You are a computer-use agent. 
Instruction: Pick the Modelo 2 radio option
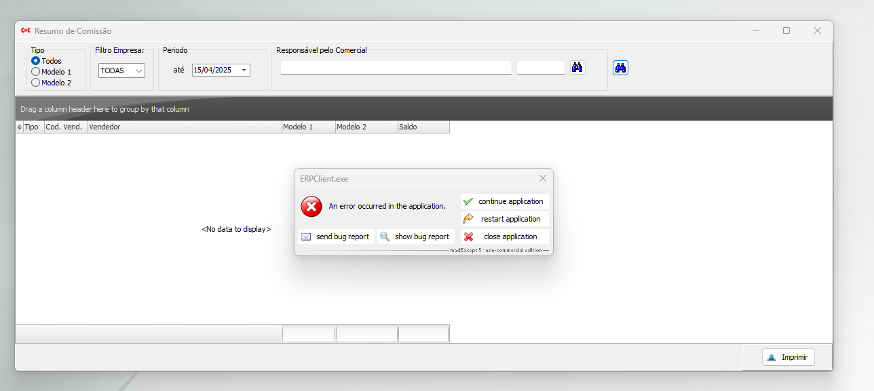pos(36,83)
